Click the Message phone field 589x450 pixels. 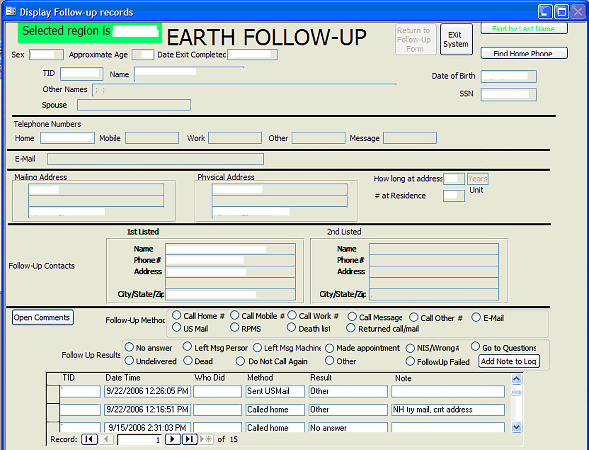click(410, 138)
